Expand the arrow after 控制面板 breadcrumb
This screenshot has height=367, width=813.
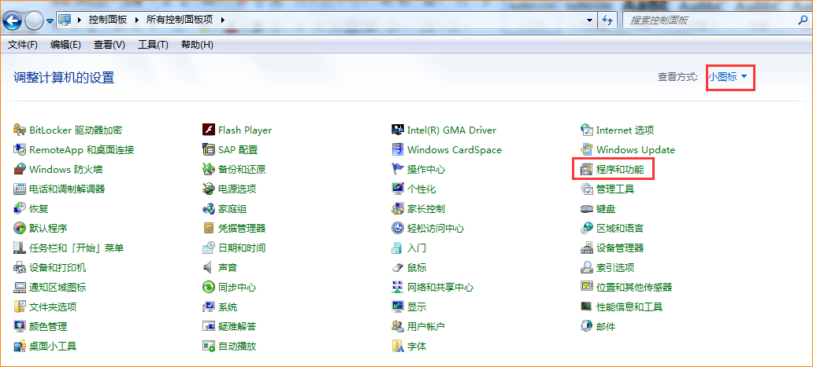point(137,20)
